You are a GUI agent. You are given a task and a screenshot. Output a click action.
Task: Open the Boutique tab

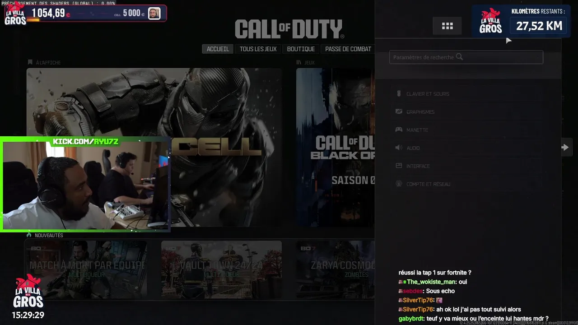(301, 49)
